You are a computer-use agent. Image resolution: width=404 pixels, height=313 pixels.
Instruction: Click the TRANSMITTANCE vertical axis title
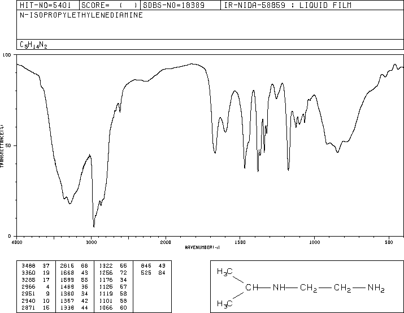coord(2,146)
